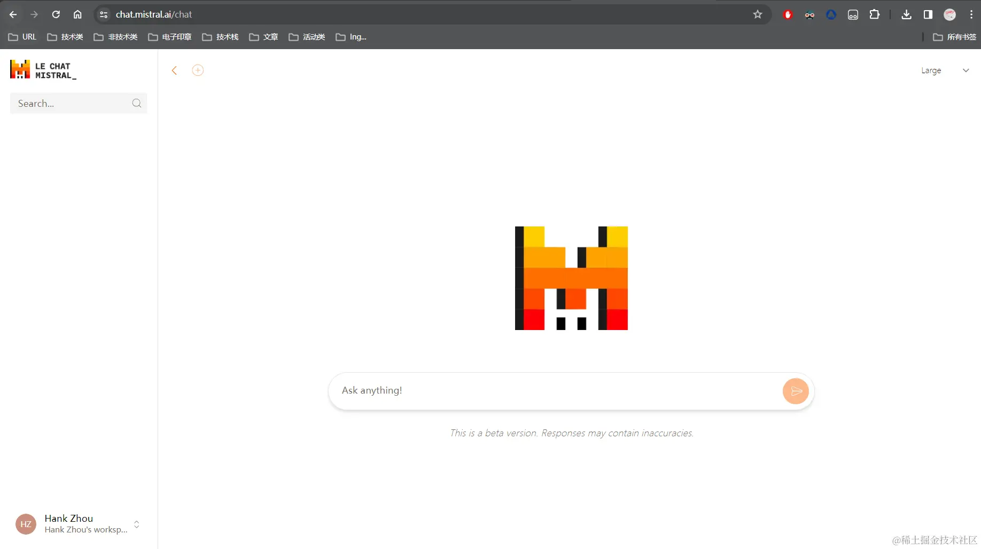Open the 所有书签 all bookmarks folder

click(954, 37)
